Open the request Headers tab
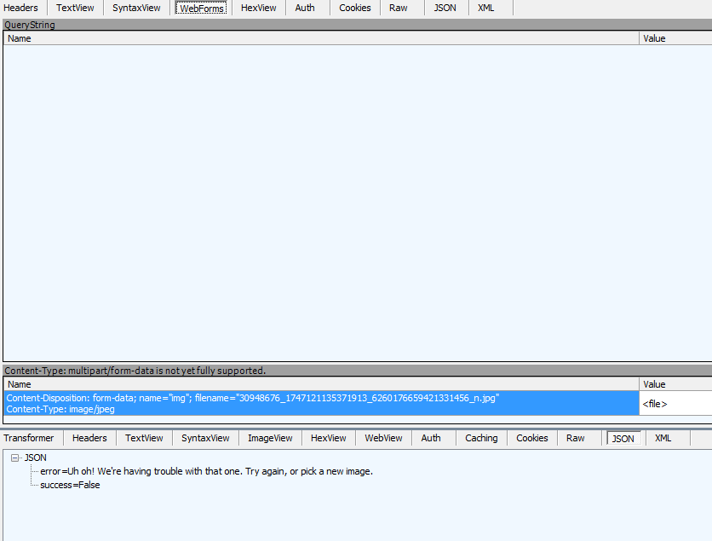The width and height of the screenshot is (712, 541). (x=21, y=8)
